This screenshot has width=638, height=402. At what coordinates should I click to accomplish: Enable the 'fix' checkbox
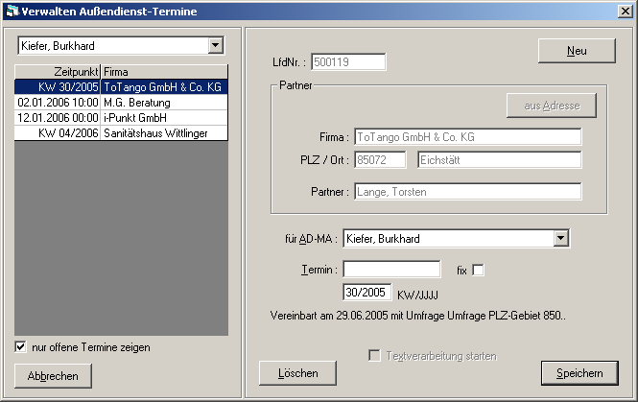pyautogui.click(x=479, y=271)
